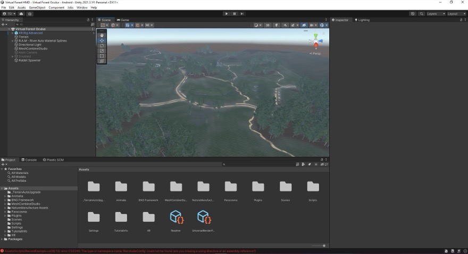
Task: Click the error icon in status bar
Action: [x=2, y=251]
